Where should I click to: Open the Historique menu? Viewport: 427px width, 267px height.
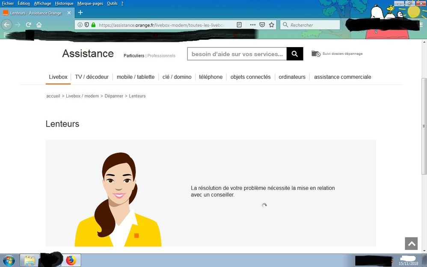pos(64,3)
